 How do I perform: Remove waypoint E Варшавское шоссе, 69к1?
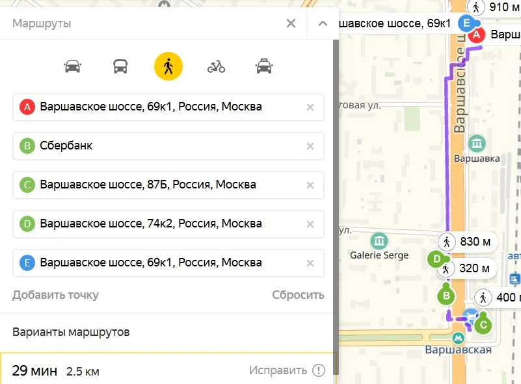tap(310, 263)
